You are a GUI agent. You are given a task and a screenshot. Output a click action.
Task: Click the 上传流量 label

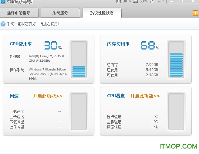coord(17,127)
